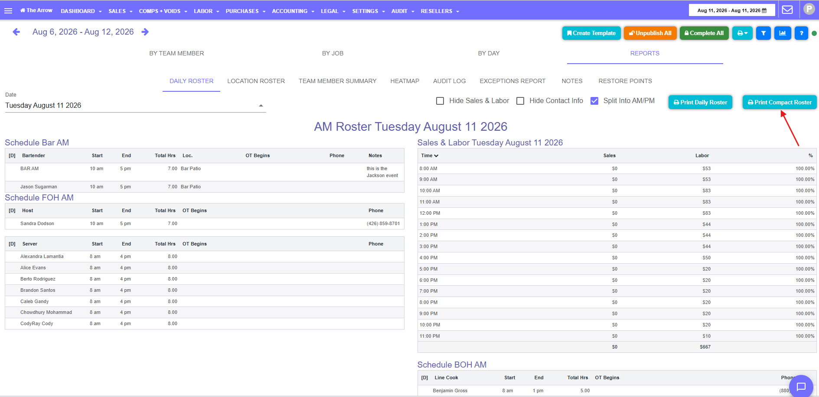Open the chat bubble widget
This screenshot has height=397, width=819.
(801, 386)
